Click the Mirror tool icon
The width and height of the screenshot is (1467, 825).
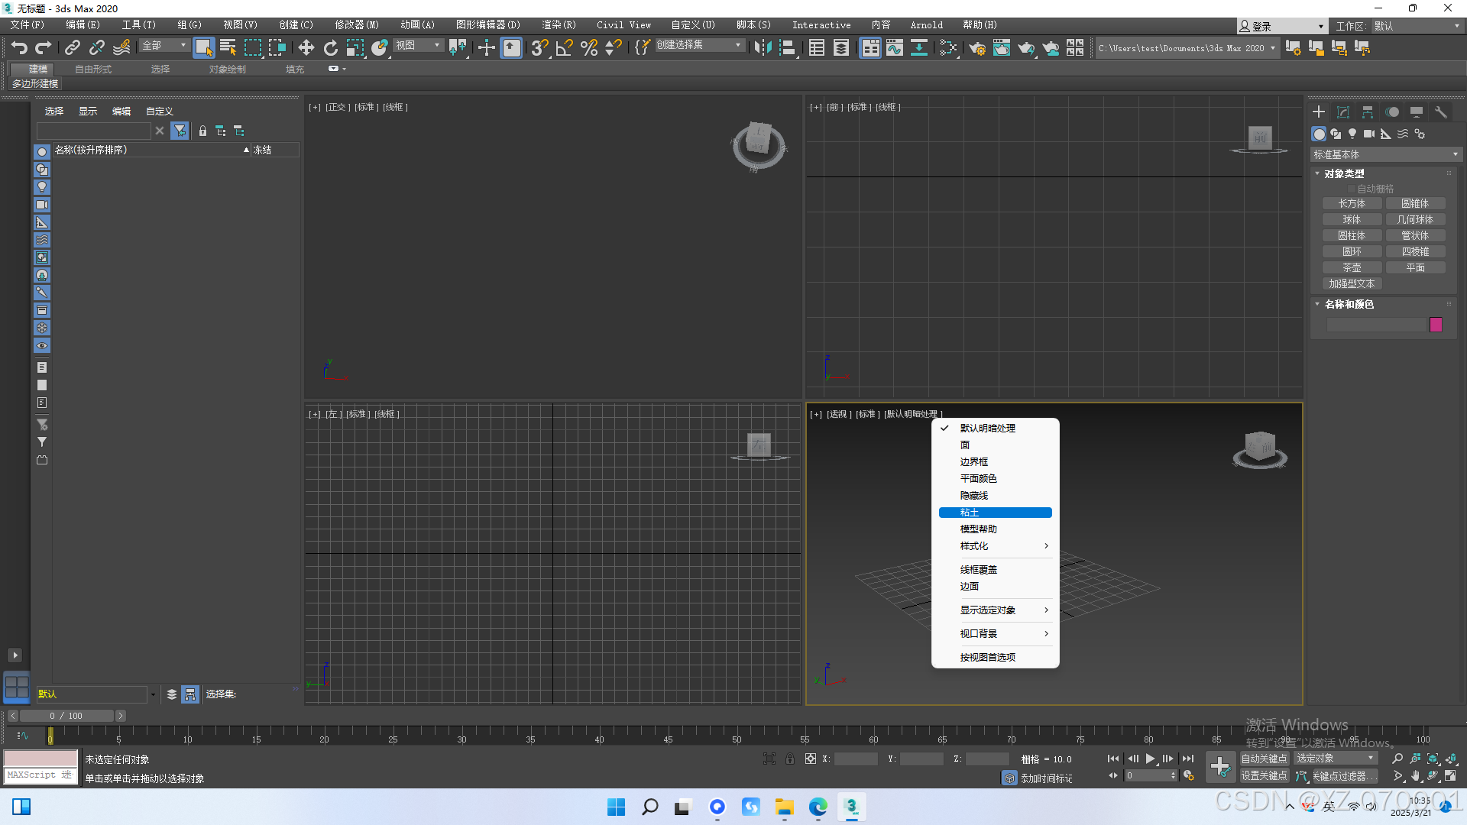(x=762, y=47)
